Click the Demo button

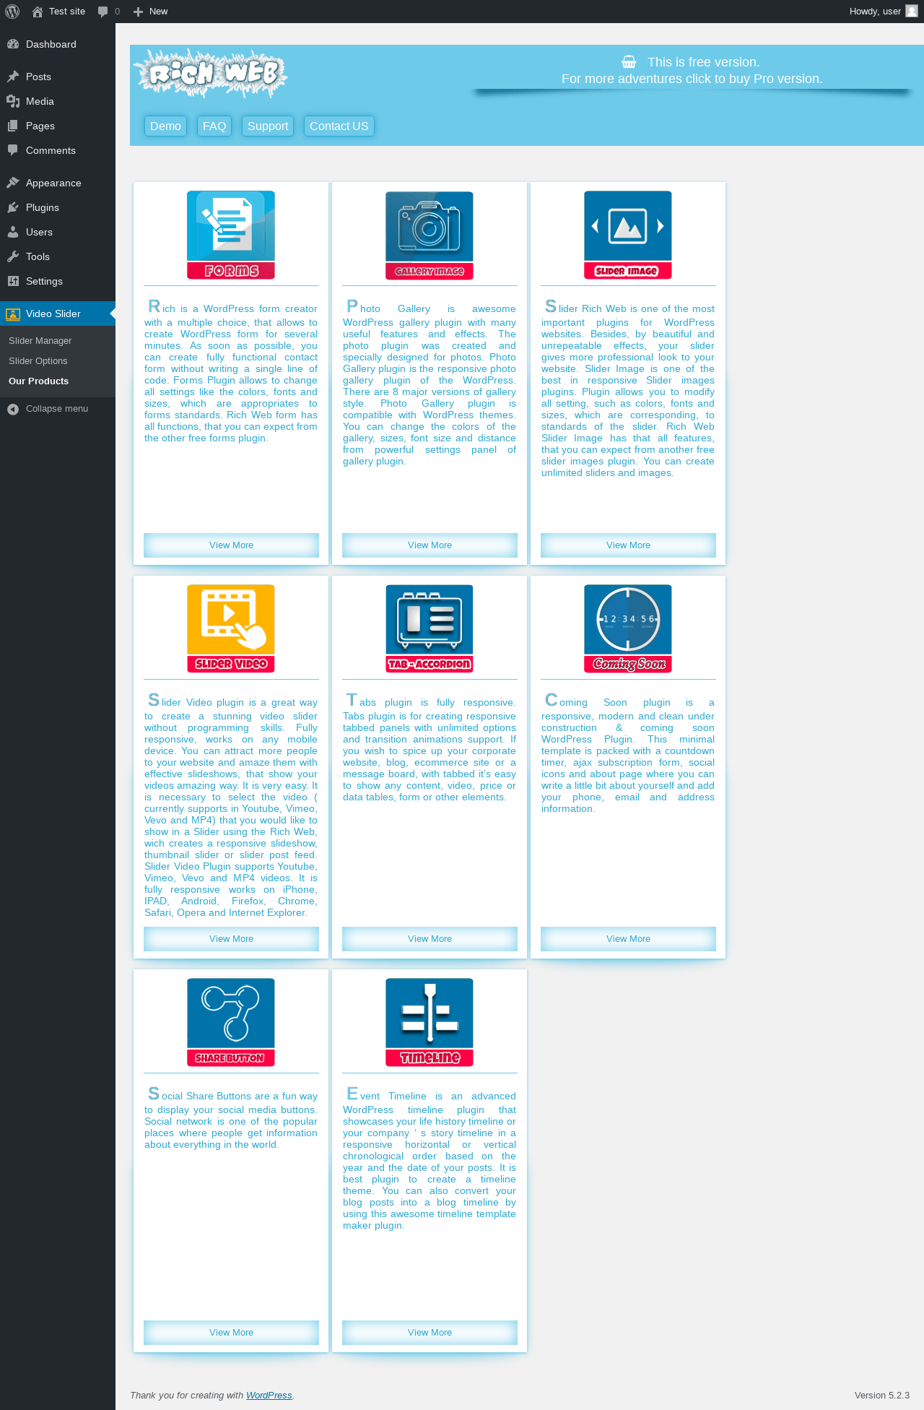pos(165,126)
